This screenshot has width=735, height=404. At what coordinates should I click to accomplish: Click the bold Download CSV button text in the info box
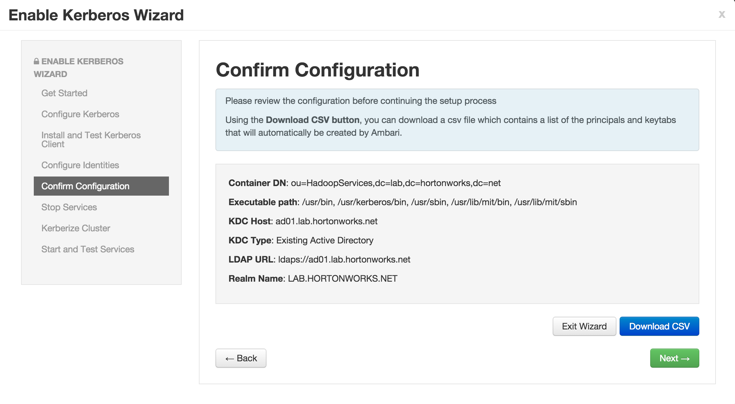[313, 120]
